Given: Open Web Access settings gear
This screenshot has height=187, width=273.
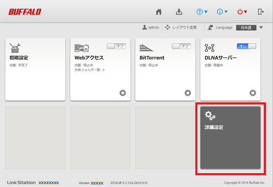Looking at the screenshot, I should coord(123,93).
